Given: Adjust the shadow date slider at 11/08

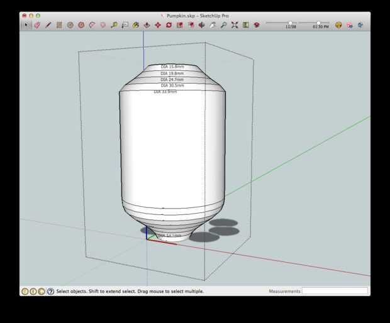Looking at the screenshot, I should coord(290,23).
